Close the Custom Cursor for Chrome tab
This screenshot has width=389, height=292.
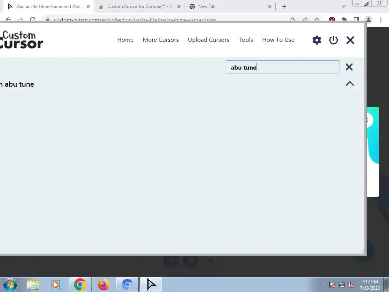[179, 7]
